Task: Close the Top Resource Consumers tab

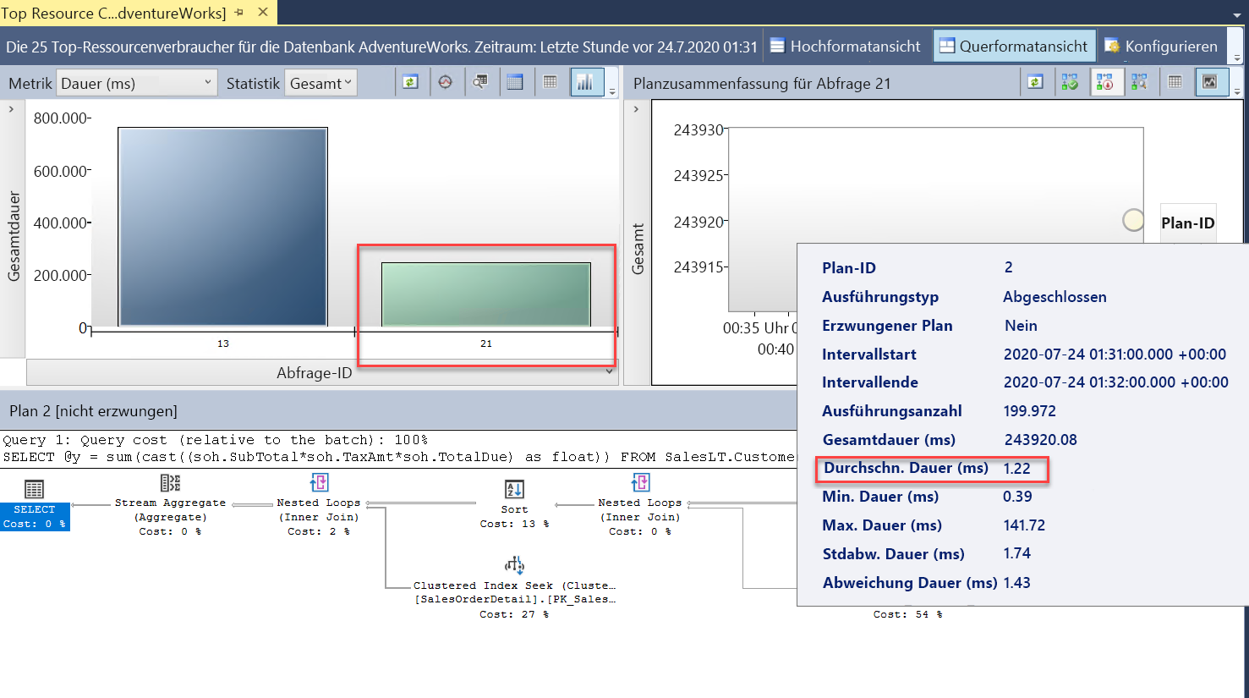Action: [x=263, y=12]
